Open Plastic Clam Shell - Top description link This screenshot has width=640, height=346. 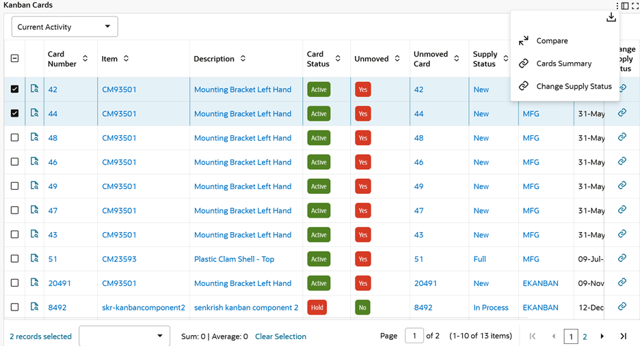[x=234, y=259]
